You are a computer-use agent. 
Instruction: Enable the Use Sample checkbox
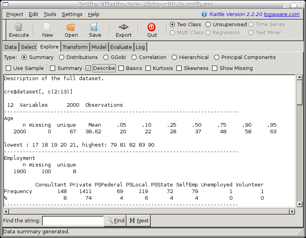tap(8, 68)
